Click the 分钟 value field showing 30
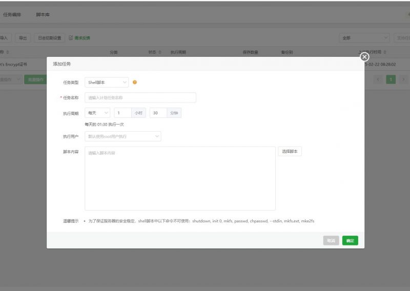The width and height of the screenshot is (410, 291). [158, 113]
